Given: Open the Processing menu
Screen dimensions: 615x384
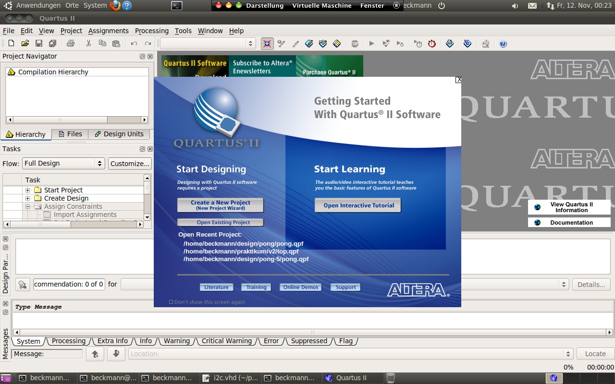Looking at the screenshot, I should coord(152,31).
